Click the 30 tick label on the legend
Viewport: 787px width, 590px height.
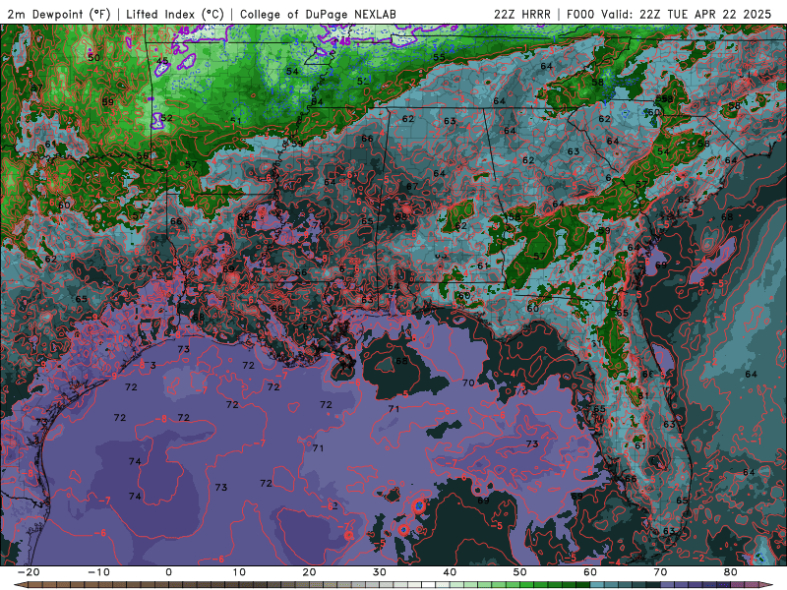tap(380, 572)
